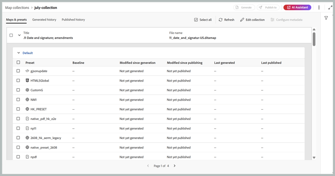Click the july-collection breadcrumb title
Viewport: 335px width, 176px height.
(x=46, y=8)
